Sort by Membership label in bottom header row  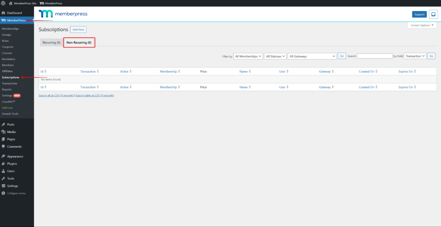168,87
